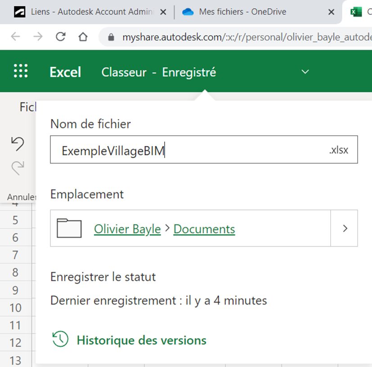The width and height of the screenshot is (372, 367).
Task: Collapse the file name dropdown chevron
Action: [305, 71]
